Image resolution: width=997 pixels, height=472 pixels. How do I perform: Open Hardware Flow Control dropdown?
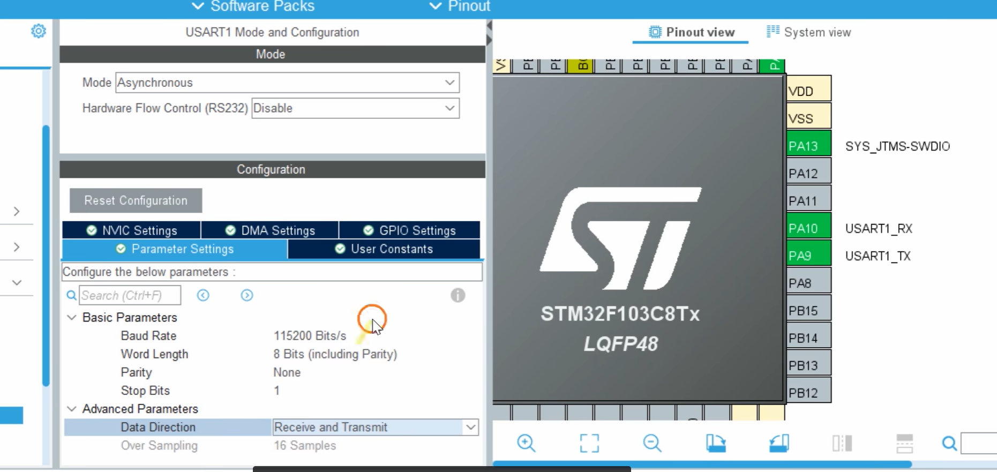pyautogui.click(x=355, y=108)
